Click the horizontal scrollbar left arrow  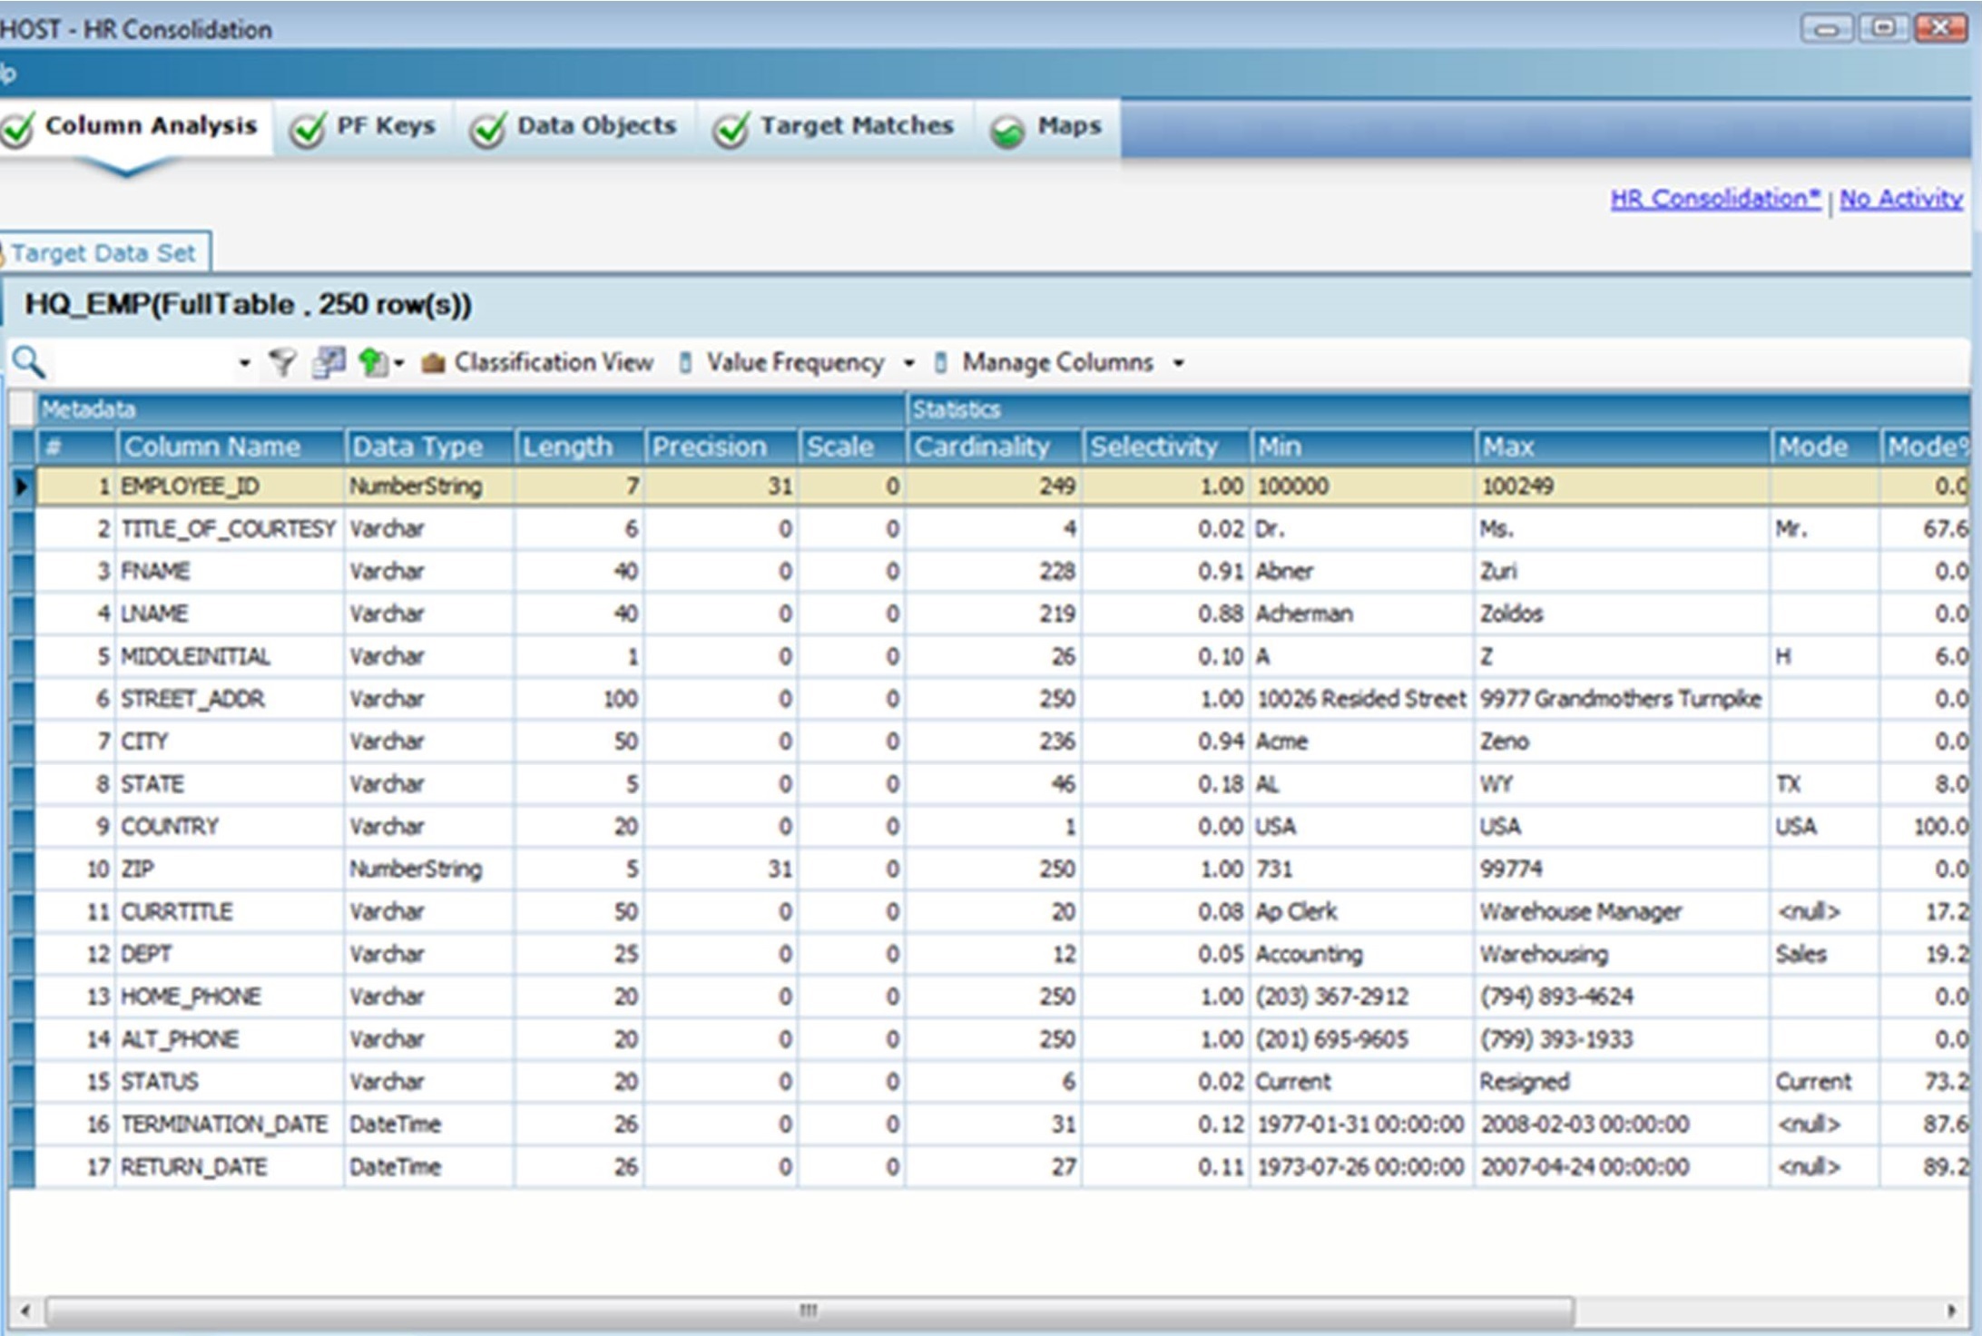(25, 1311)
